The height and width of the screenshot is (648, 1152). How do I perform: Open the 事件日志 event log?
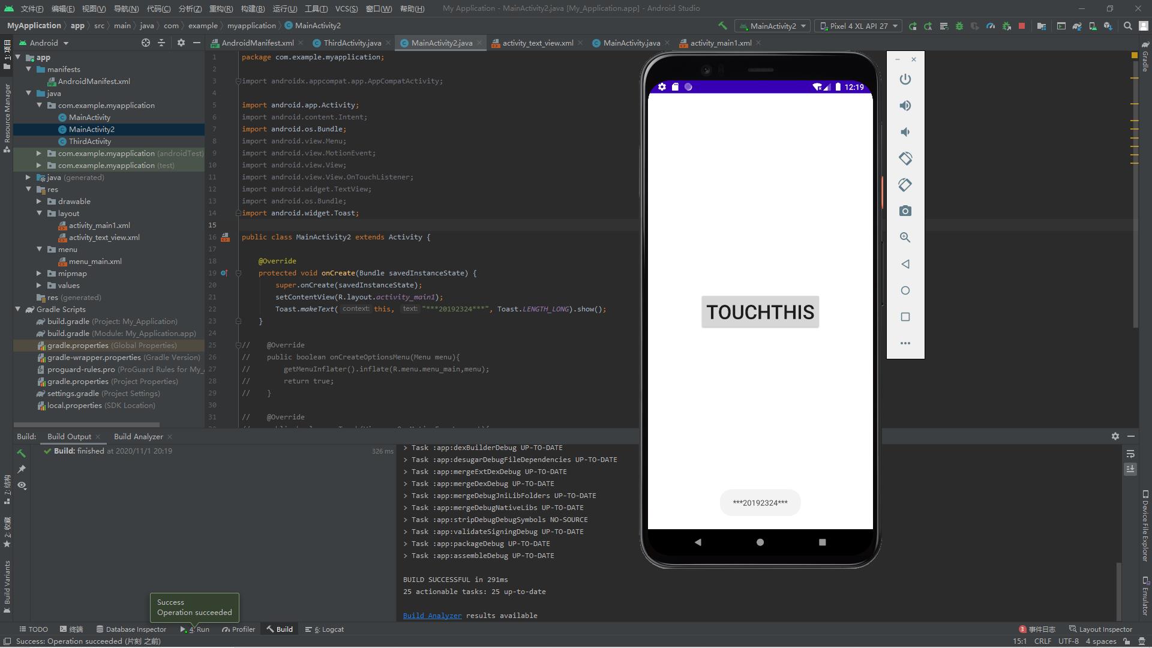(x=1037, y=629)
